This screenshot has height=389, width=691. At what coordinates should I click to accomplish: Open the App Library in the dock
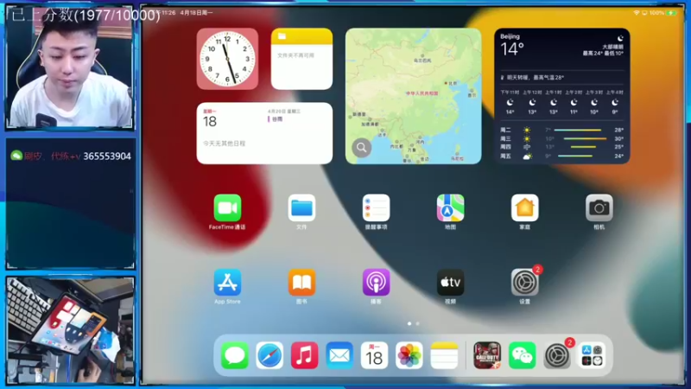[592, 355]
